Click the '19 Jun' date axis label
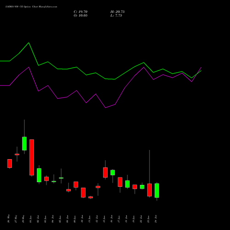This screenshot has height=230, width=230. point(133,219)
